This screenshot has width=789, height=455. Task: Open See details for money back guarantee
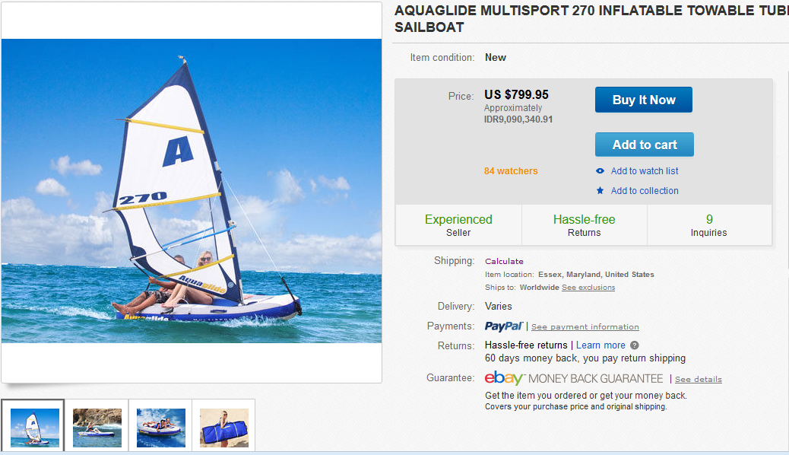tap(698, 379)
